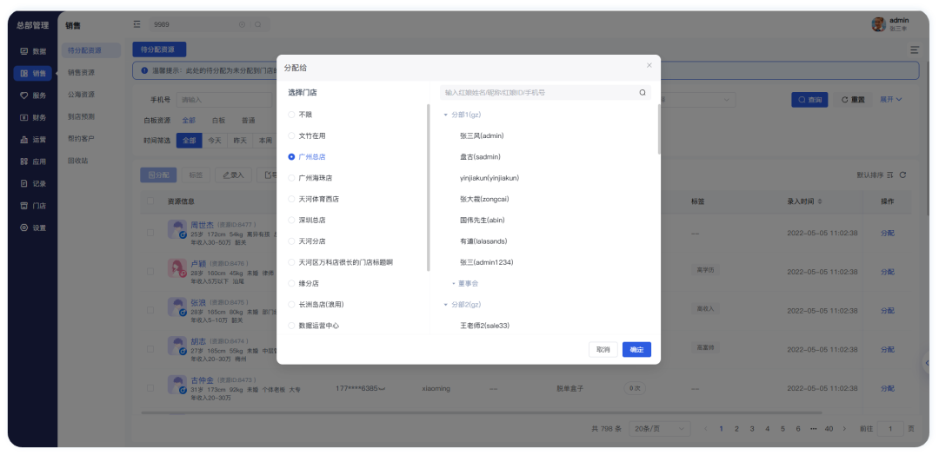Screen dimensions: 939x455
Task: Open 帮约客户 in the submenu
Action: click(81, 139)
